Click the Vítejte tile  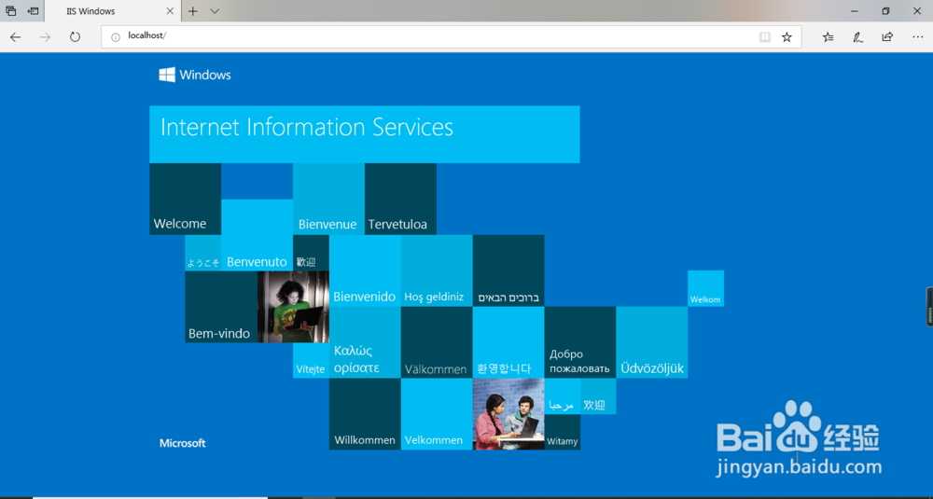pyautogui.click(x=311, y=360)
